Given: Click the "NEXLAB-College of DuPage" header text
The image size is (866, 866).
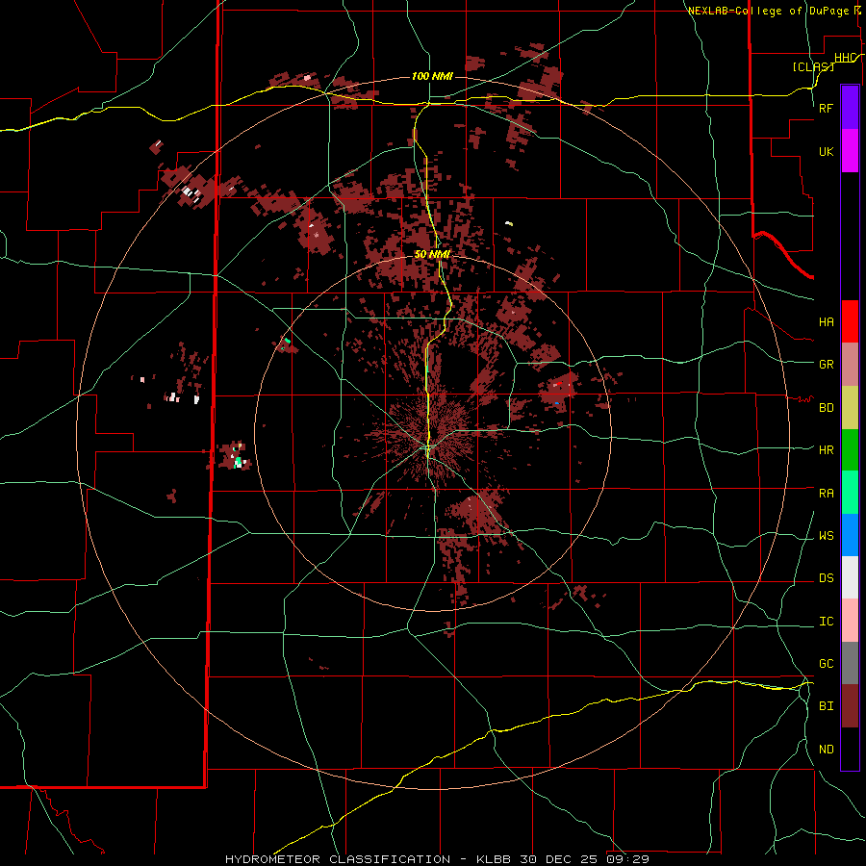Looking at the screenshot, I should 768,11.
